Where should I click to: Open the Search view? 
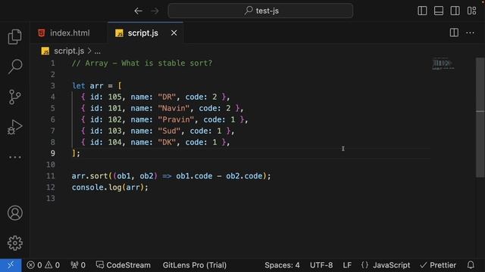point(14,66)
